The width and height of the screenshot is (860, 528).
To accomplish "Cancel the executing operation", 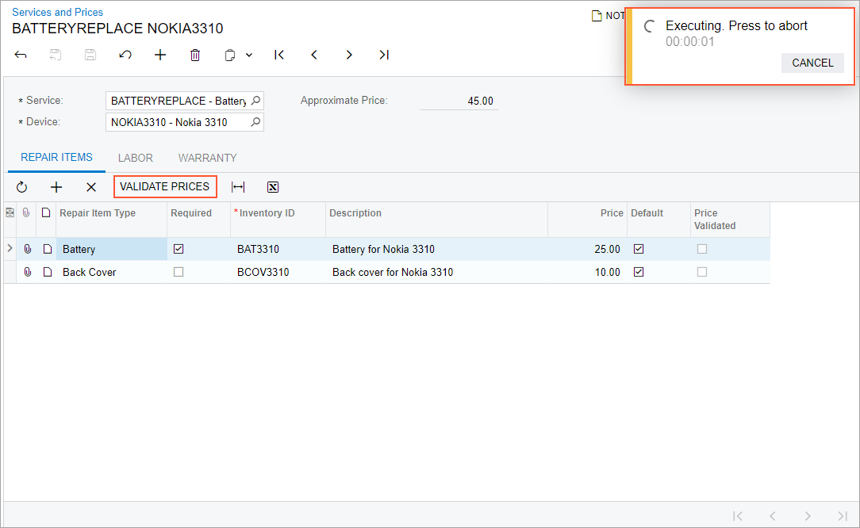I will pyautogui.click(x=812, y=63).
